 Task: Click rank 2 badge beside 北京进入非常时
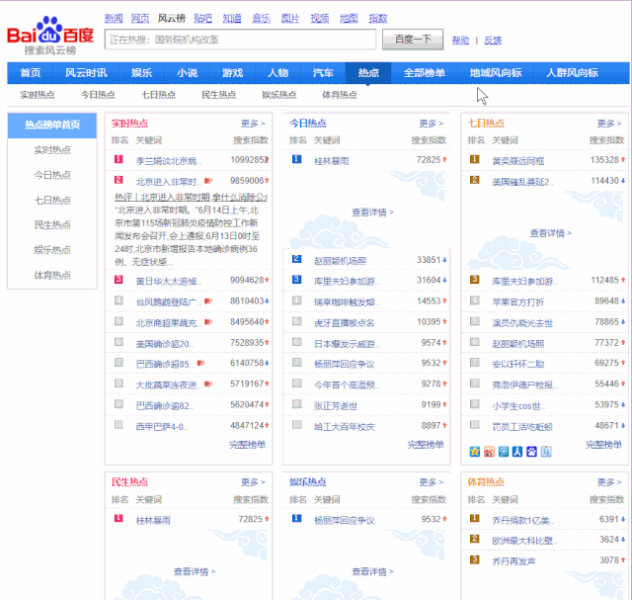(x=118, y=180)
